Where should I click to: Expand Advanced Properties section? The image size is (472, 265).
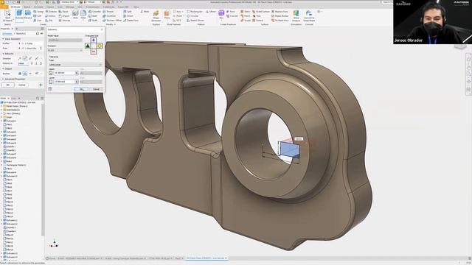coord(3,79)
